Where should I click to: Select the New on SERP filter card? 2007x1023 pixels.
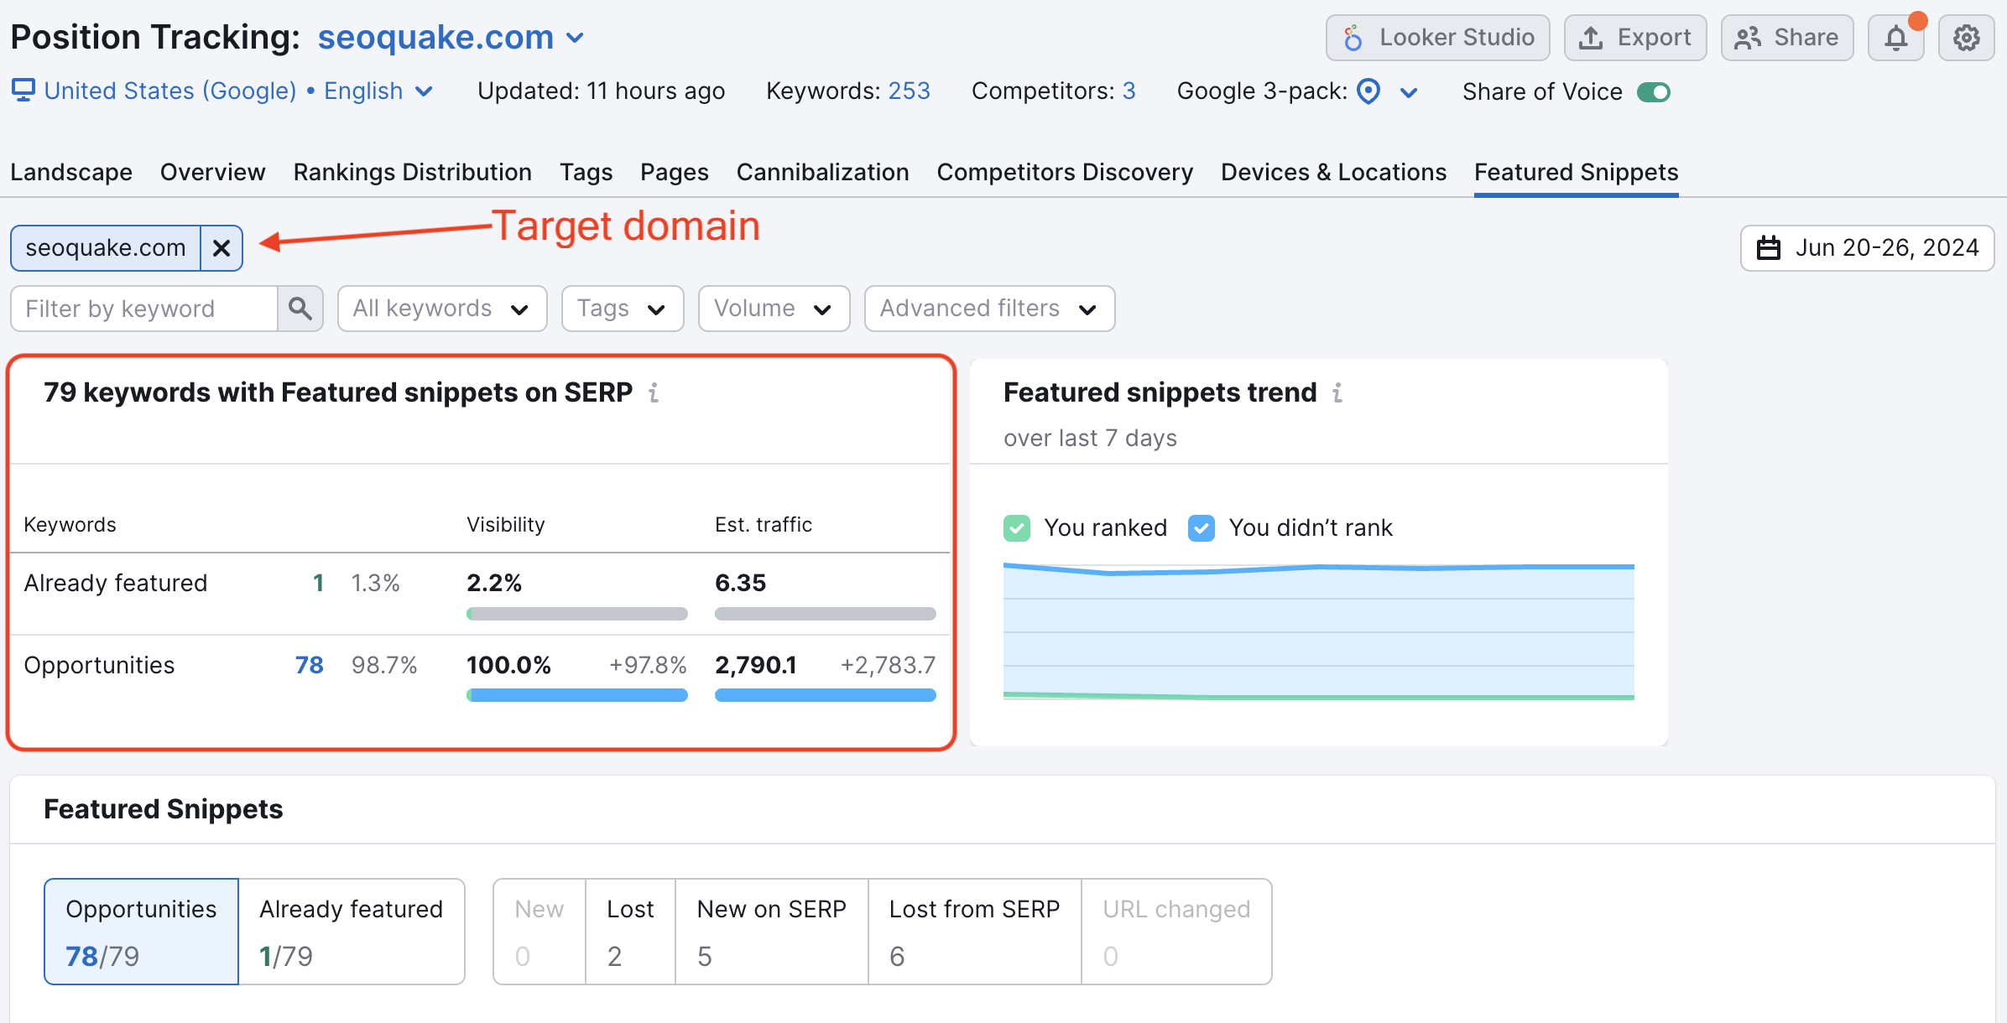coord(772,932)
